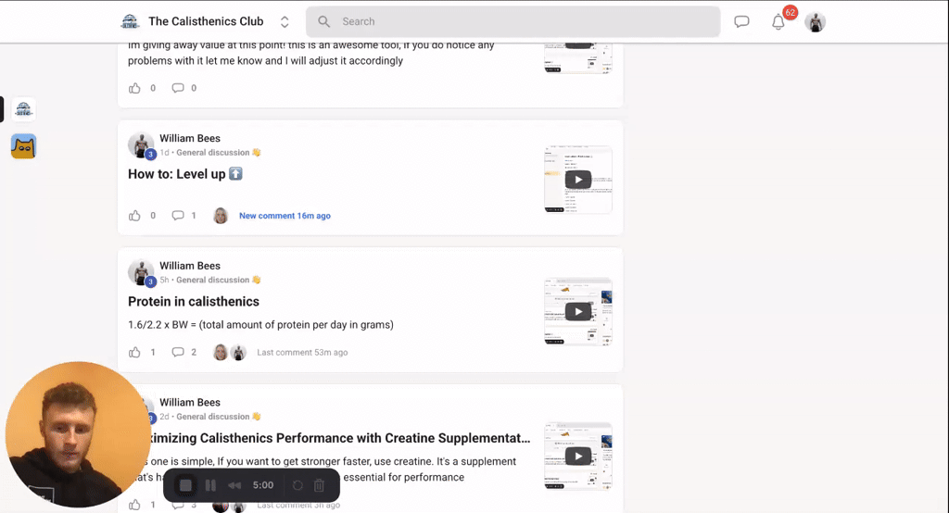Viewport: 949px width, 513px height.
Task: Play the 'How to: Level up' video thumbnail
Action: pyautogui.click(x=578, y=180)
